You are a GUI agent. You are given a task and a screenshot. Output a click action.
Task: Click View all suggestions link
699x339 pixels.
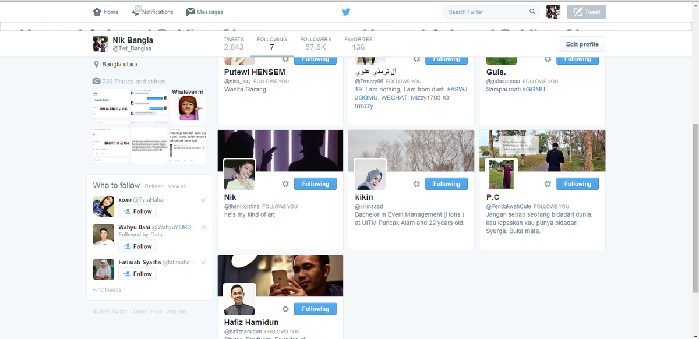click(x=177, y=186)
